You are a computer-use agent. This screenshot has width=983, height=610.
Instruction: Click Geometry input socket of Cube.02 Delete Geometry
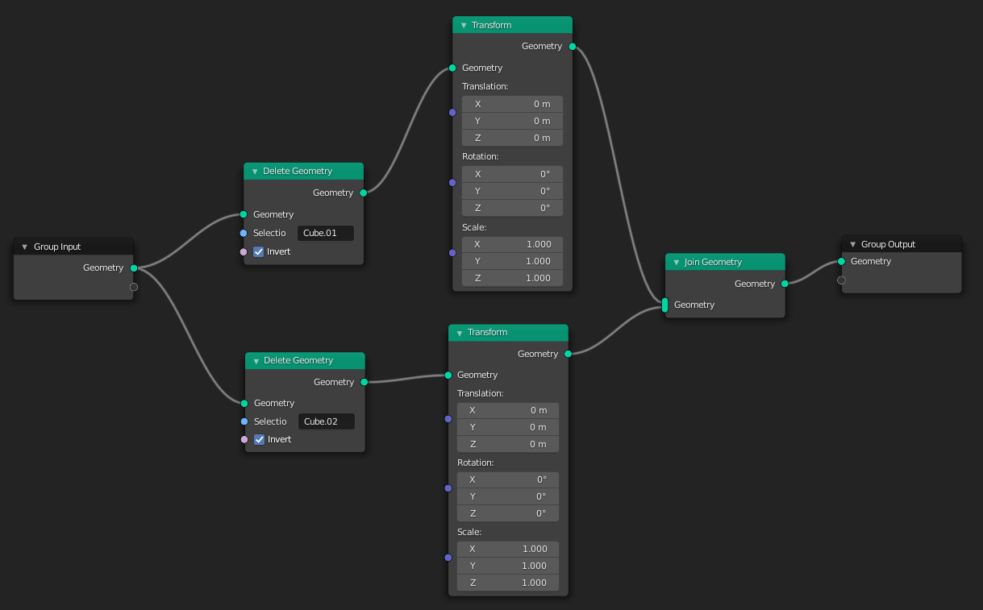pos(244,403)
